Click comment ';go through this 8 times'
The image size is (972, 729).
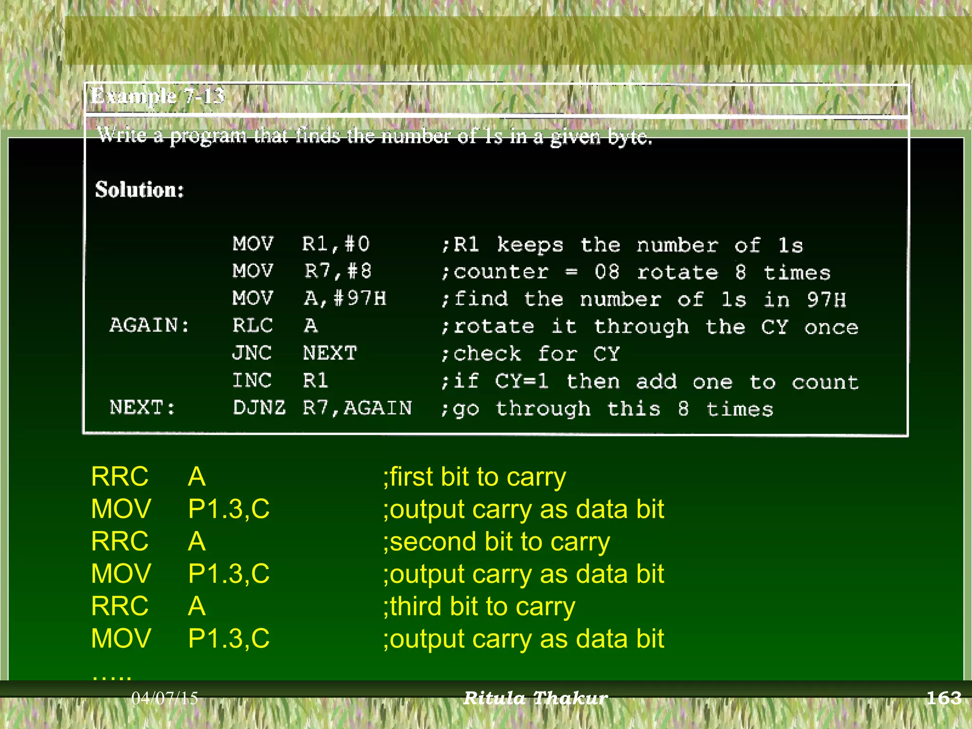[x=607, y=409]
